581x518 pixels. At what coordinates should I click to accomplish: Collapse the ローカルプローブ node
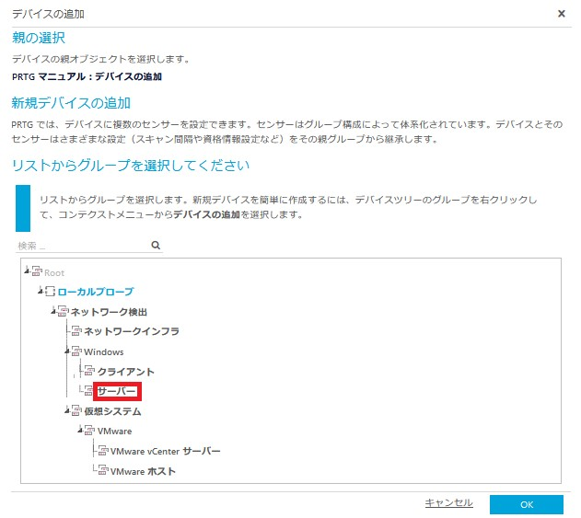tap(41, 291)
